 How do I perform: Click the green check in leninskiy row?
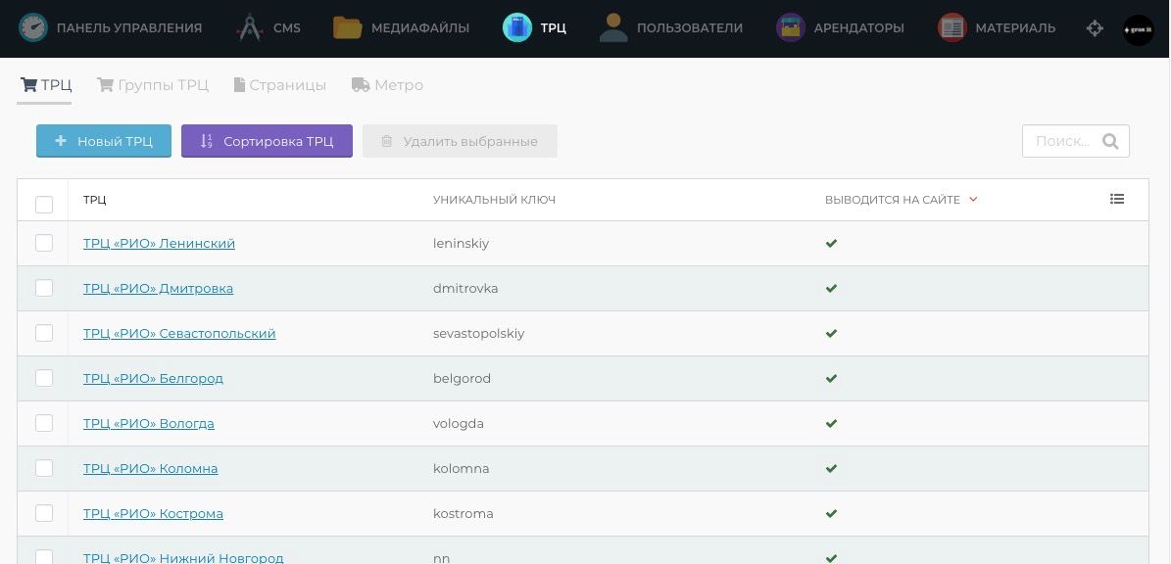pos(831,243)
